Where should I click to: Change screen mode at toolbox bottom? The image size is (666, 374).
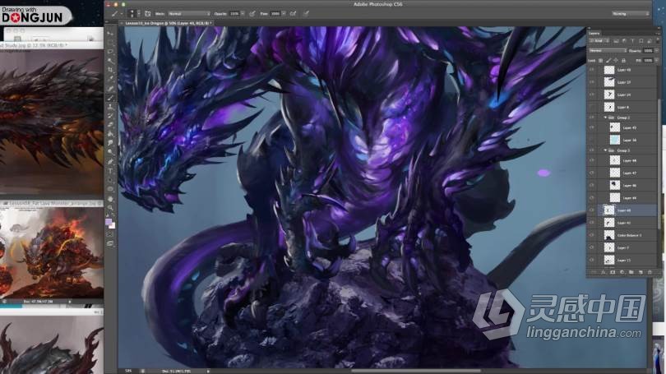(x=110, y=243)
